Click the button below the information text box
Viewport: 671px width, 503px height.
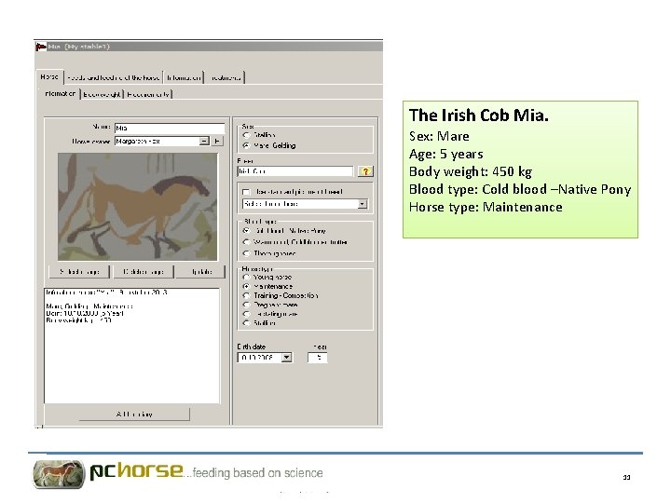[x=134, y=414]
